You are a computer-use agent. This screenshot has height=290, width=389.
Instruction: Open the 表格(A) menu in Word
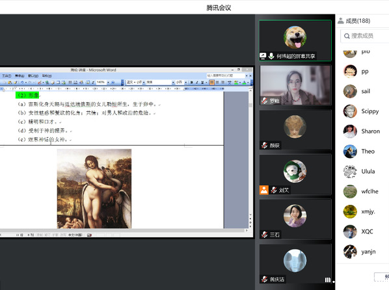20,75
